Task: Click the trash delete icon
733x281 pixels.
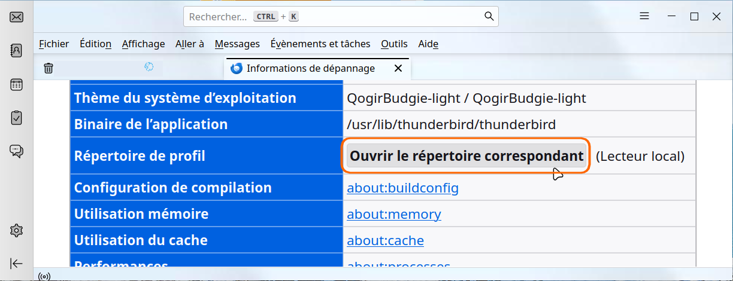Action: pyautogui.click(x=49, y=68)
